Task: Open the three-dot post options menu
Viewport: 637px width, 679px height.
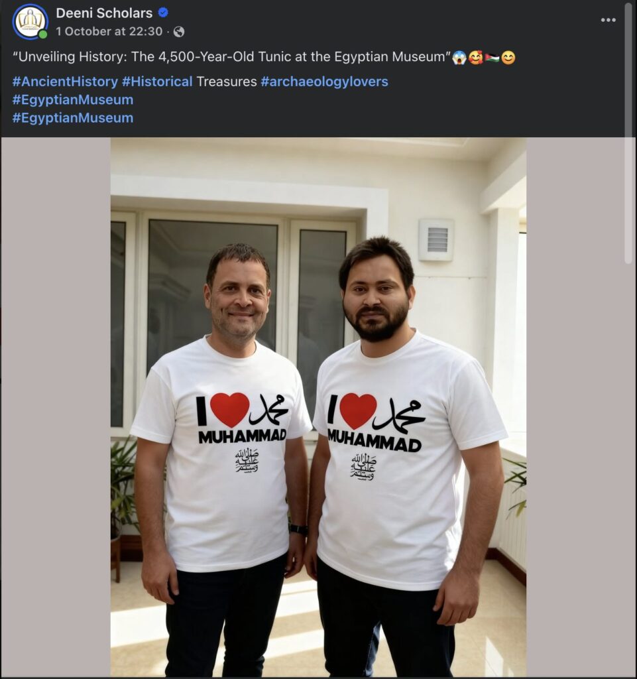Action: tap(608, 20)
